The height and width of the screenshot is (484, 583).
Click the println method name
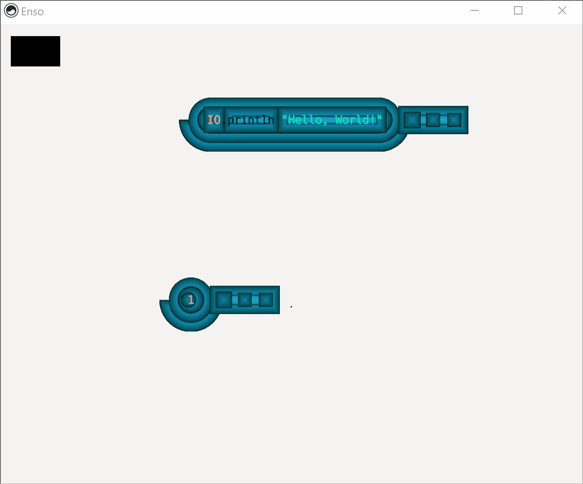251,120
